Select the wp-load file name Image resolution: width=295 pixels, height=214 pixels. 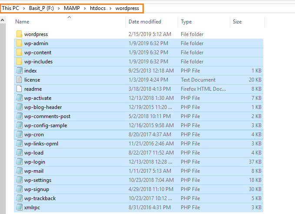click(34, 153)
